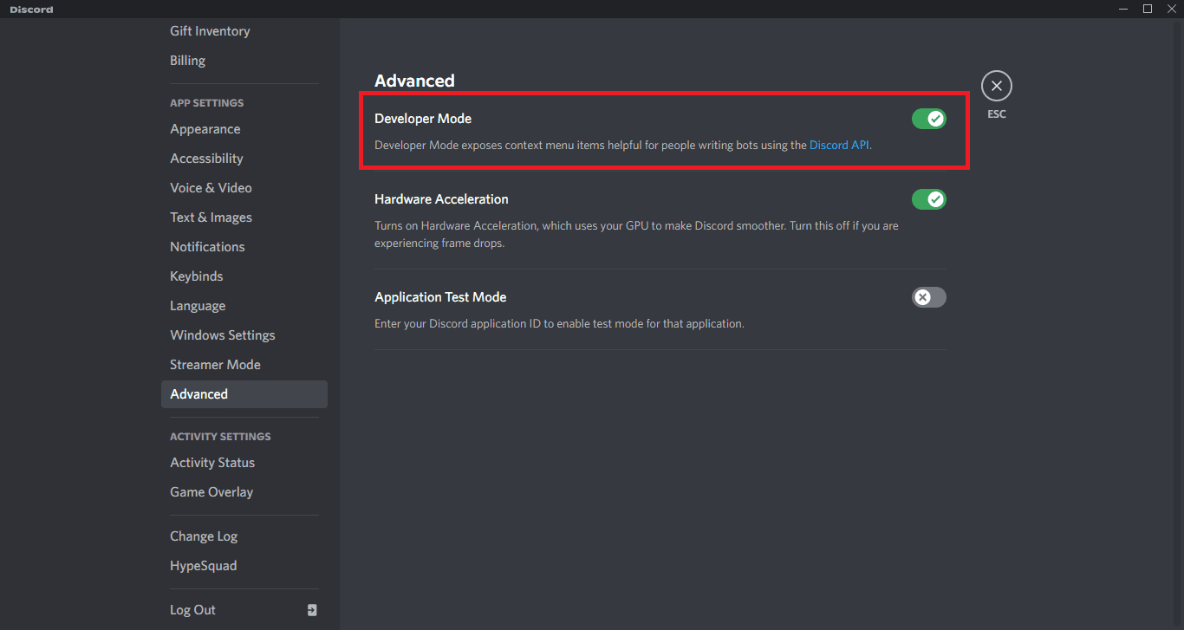1184x630 pixels.
Task: Click the Log Out arrow icon
Action: click(x=312, y=610)
